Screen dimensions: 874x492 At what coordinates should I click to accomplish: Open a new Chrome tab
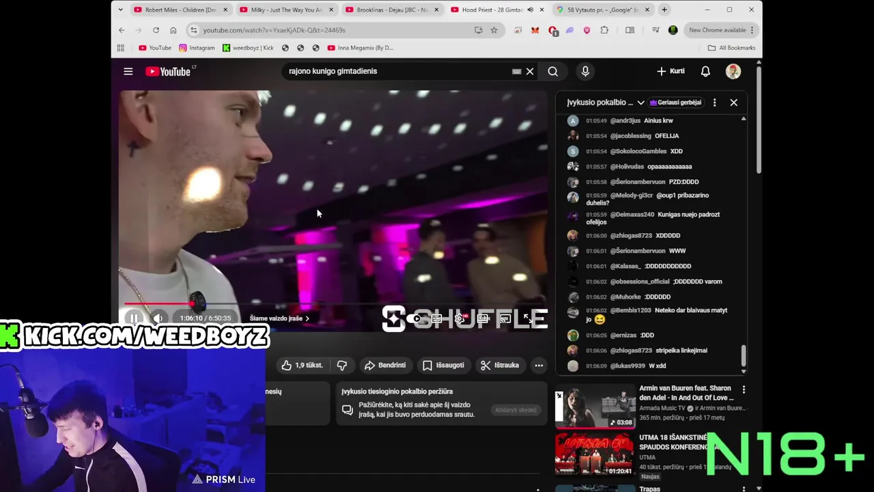[664, 10]
